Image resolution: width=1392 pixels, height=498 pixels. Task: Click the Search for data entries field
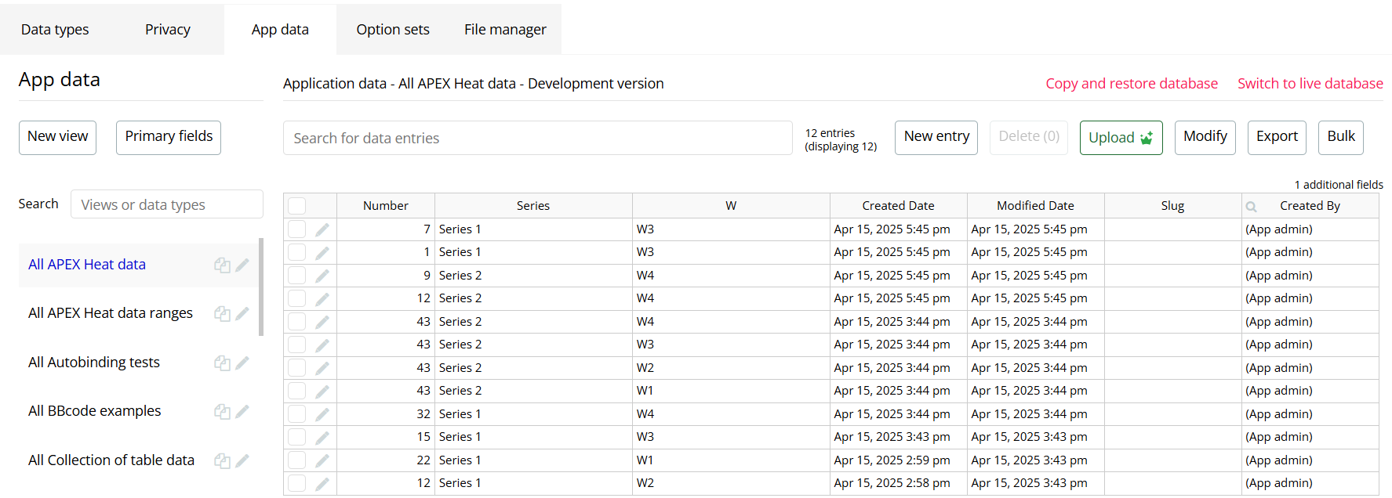point(537,139)
